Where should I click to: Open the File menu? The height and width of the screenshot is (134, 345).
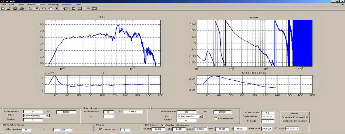[4, 5]
